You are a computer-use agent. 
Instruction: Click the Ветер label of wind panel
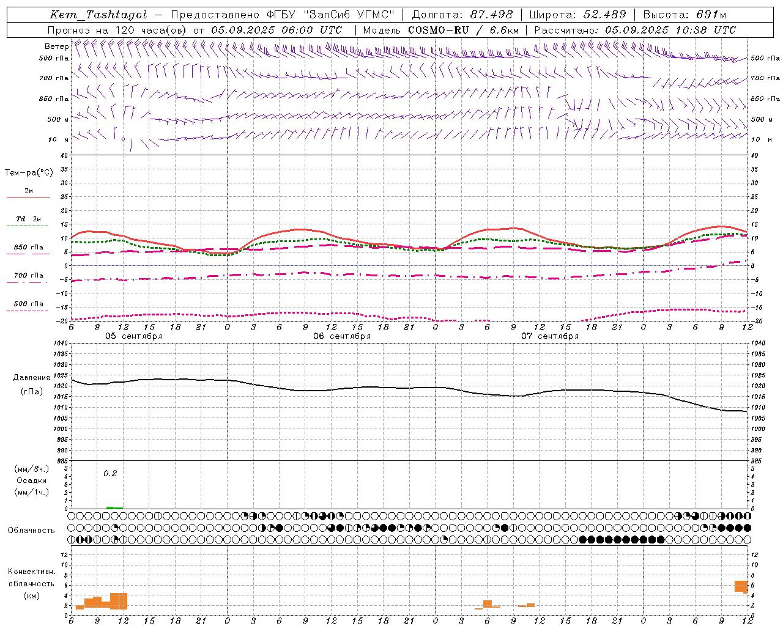(56, 46)
